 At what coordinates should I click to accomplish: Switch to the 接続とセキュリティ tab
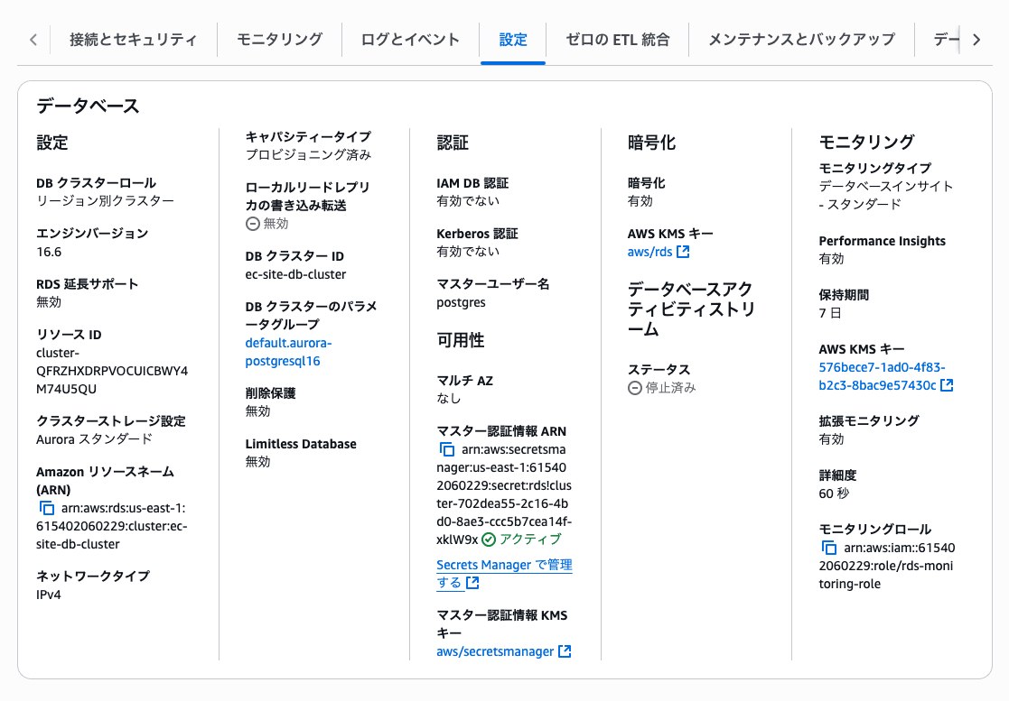click(x=133, y=40)
